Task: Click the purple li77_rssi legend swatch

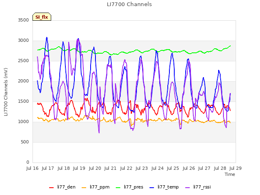Action: click(187, 187)
